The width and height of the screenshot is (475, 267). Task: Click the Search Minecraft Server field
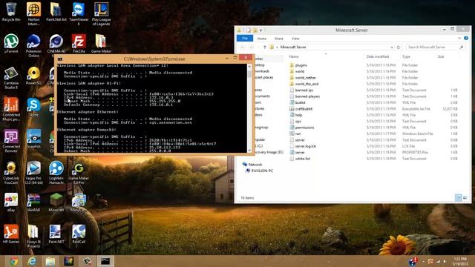pyautogui.click(x=435, y=47)
